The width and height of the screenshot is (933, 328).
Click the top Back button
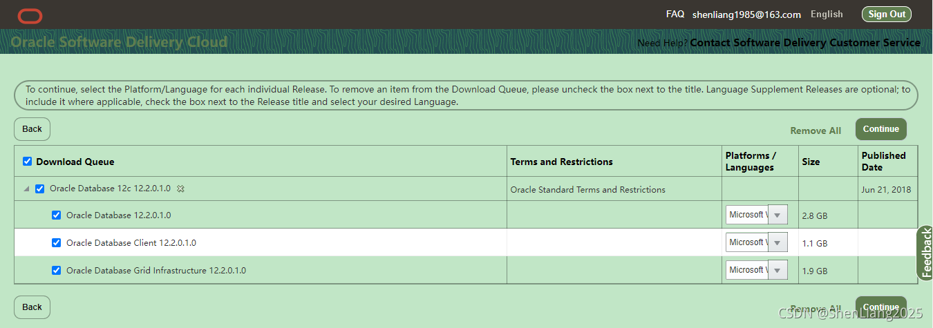pyautogui.click(x=32, y=129)
